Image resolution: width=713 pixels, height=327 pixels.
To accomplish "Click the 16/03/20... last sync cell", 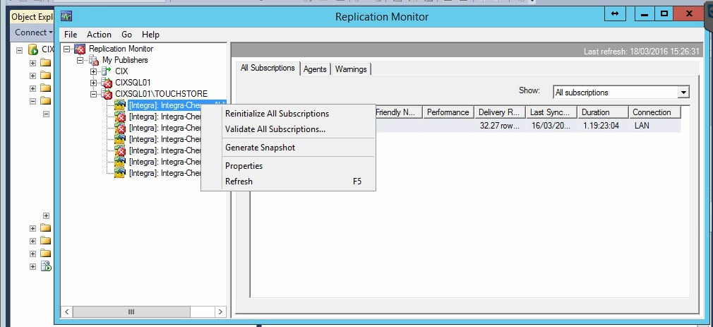I will click(551, 126).
